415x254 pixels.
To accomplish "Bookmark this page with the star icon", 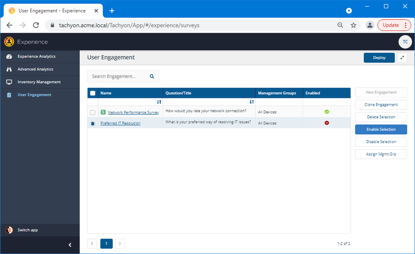I will coord(353,25).
